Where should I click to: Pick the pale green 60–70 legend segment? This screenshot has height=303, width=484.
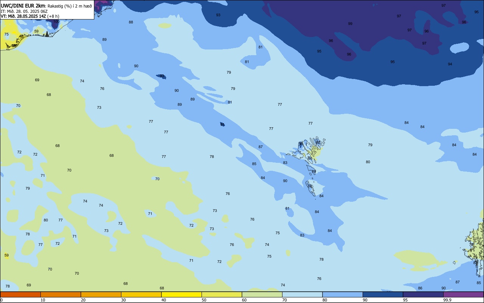pyautogui.click(x=262, y=294)
